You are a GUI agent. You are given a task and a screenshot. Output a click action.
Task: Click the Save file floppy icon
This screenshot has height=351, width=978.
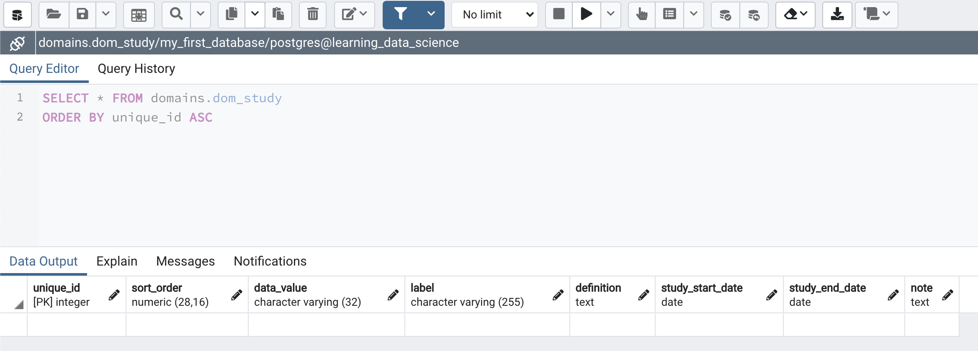pos(82,15)
